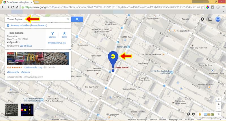
Task: Open the +Zcooby profile link
Action: pos(185,19)
